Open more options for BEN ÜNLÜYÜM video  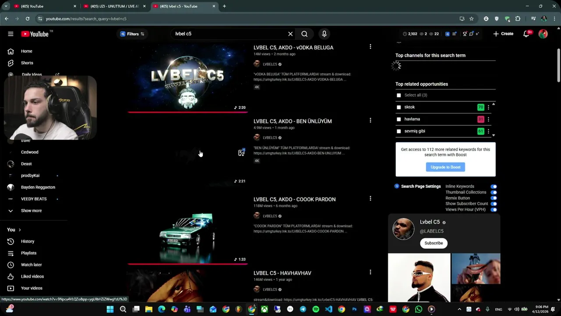pos(370,120)
